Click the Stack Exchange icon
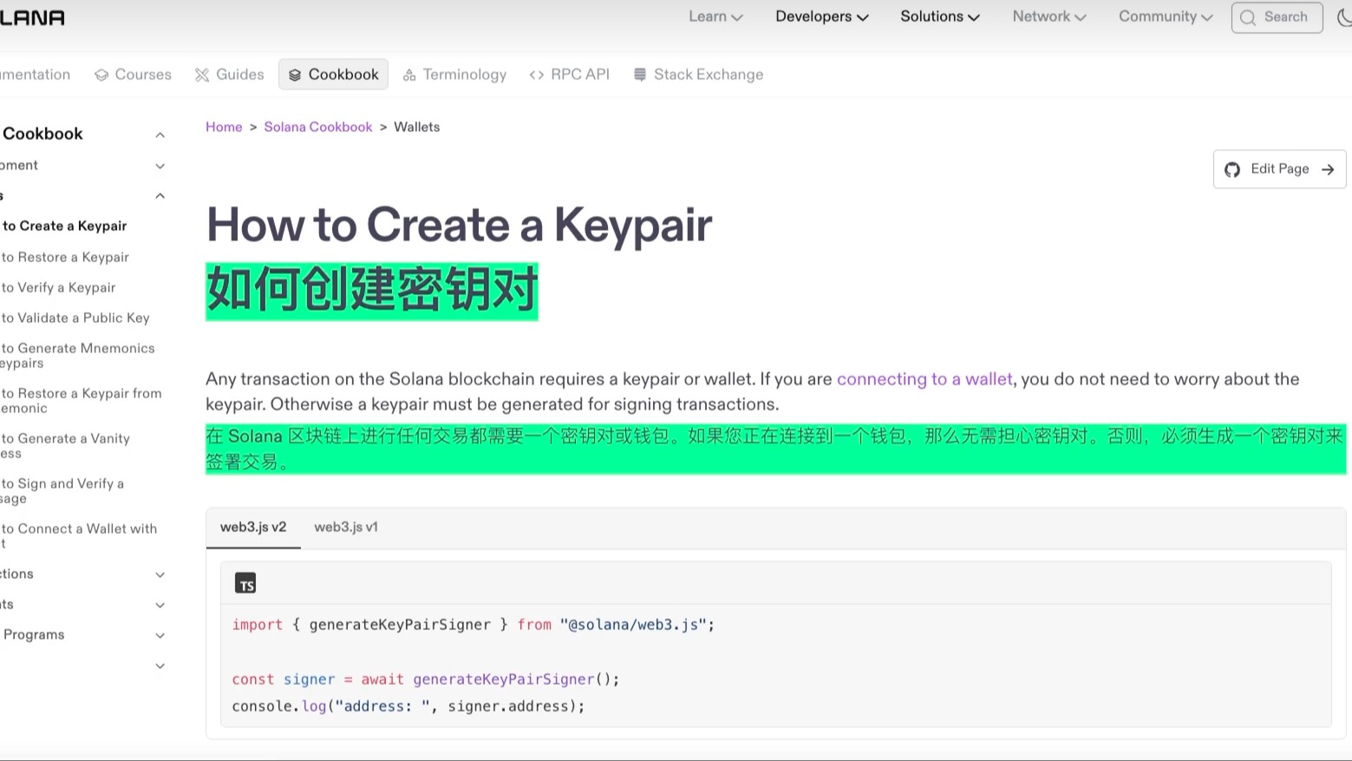Image resolution: width=1352 pixels, height=761 pixels. coord(640,75)
